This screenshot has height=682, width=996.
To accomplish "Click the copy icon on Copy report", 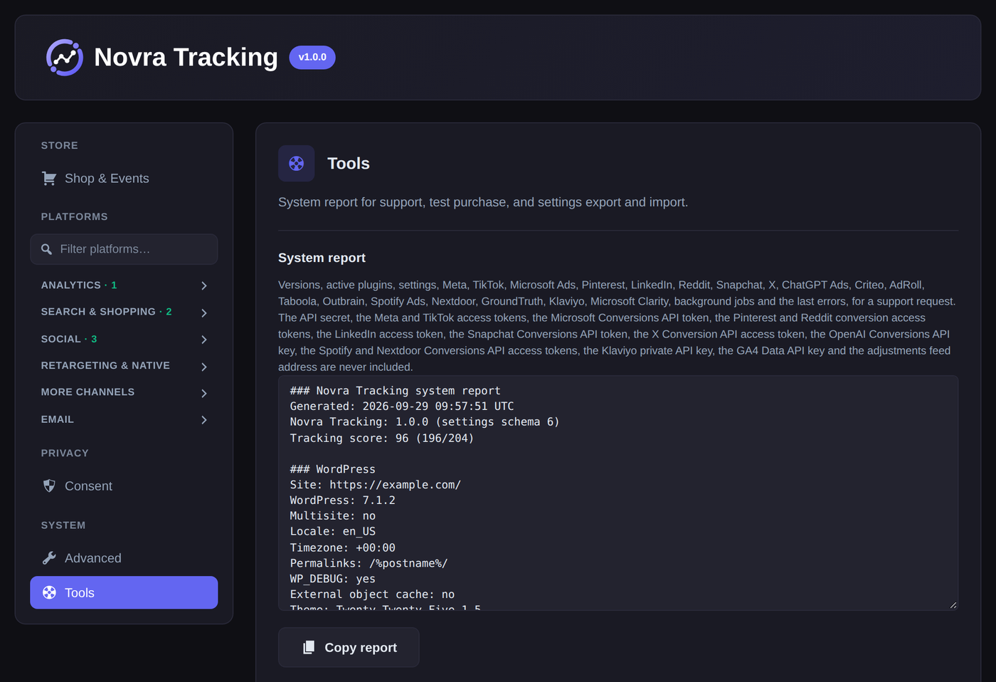I will pyautogui.click(x=309, y=648).
